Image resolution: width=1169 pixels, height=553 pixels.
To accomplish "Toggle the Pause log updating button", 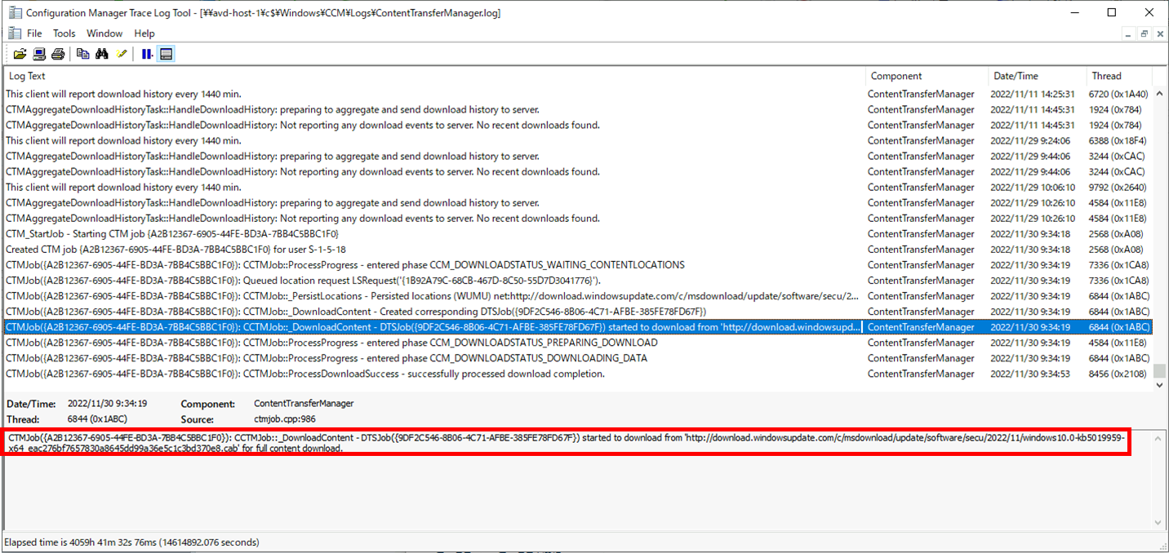I will pyautogui.click(x=147, y=54).
